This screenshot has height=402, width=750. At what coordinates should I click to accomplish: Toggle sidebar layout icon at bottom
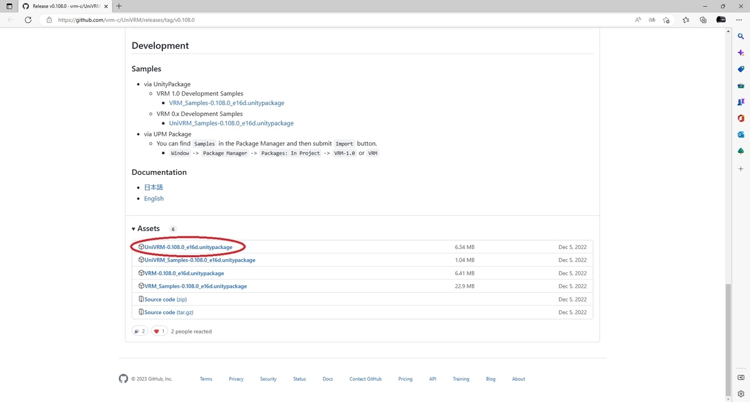[741, 378]
